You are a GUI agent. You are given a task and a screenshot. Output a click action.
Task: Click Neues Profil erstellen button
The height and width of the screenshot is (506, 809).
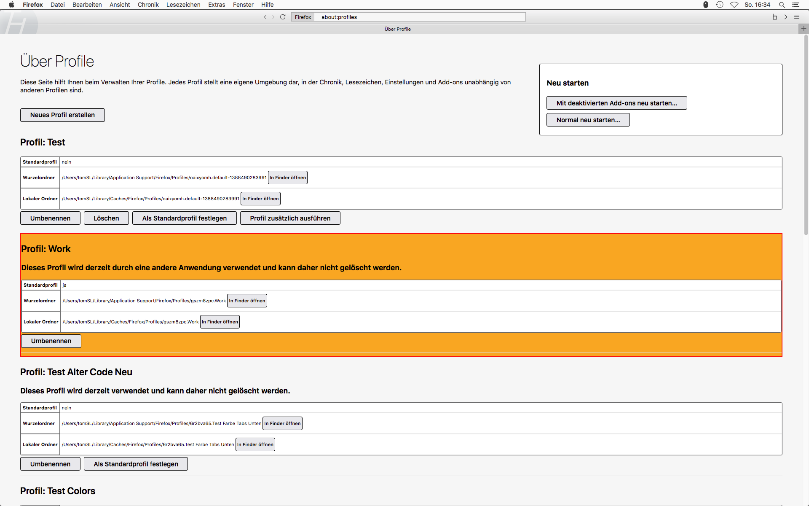(x=62, y=115)
